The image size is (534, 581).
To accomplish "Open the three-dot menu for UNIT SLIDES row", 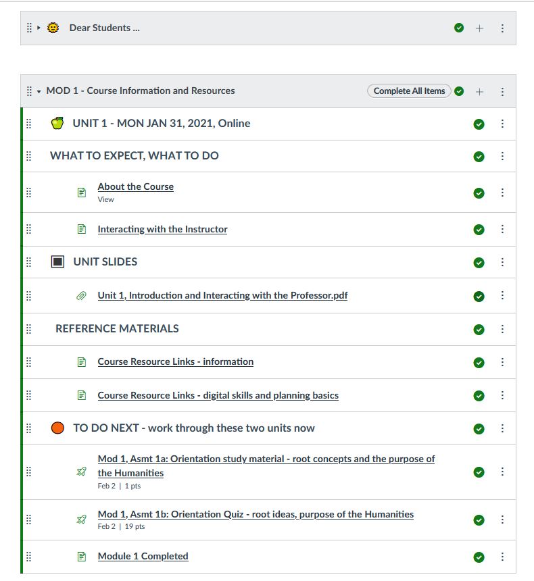I will click(502, 262).
